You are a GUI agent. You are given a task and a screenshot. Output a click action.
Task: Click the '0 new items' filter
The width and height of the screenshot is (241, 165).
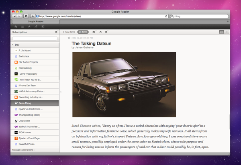coord(69,32)
